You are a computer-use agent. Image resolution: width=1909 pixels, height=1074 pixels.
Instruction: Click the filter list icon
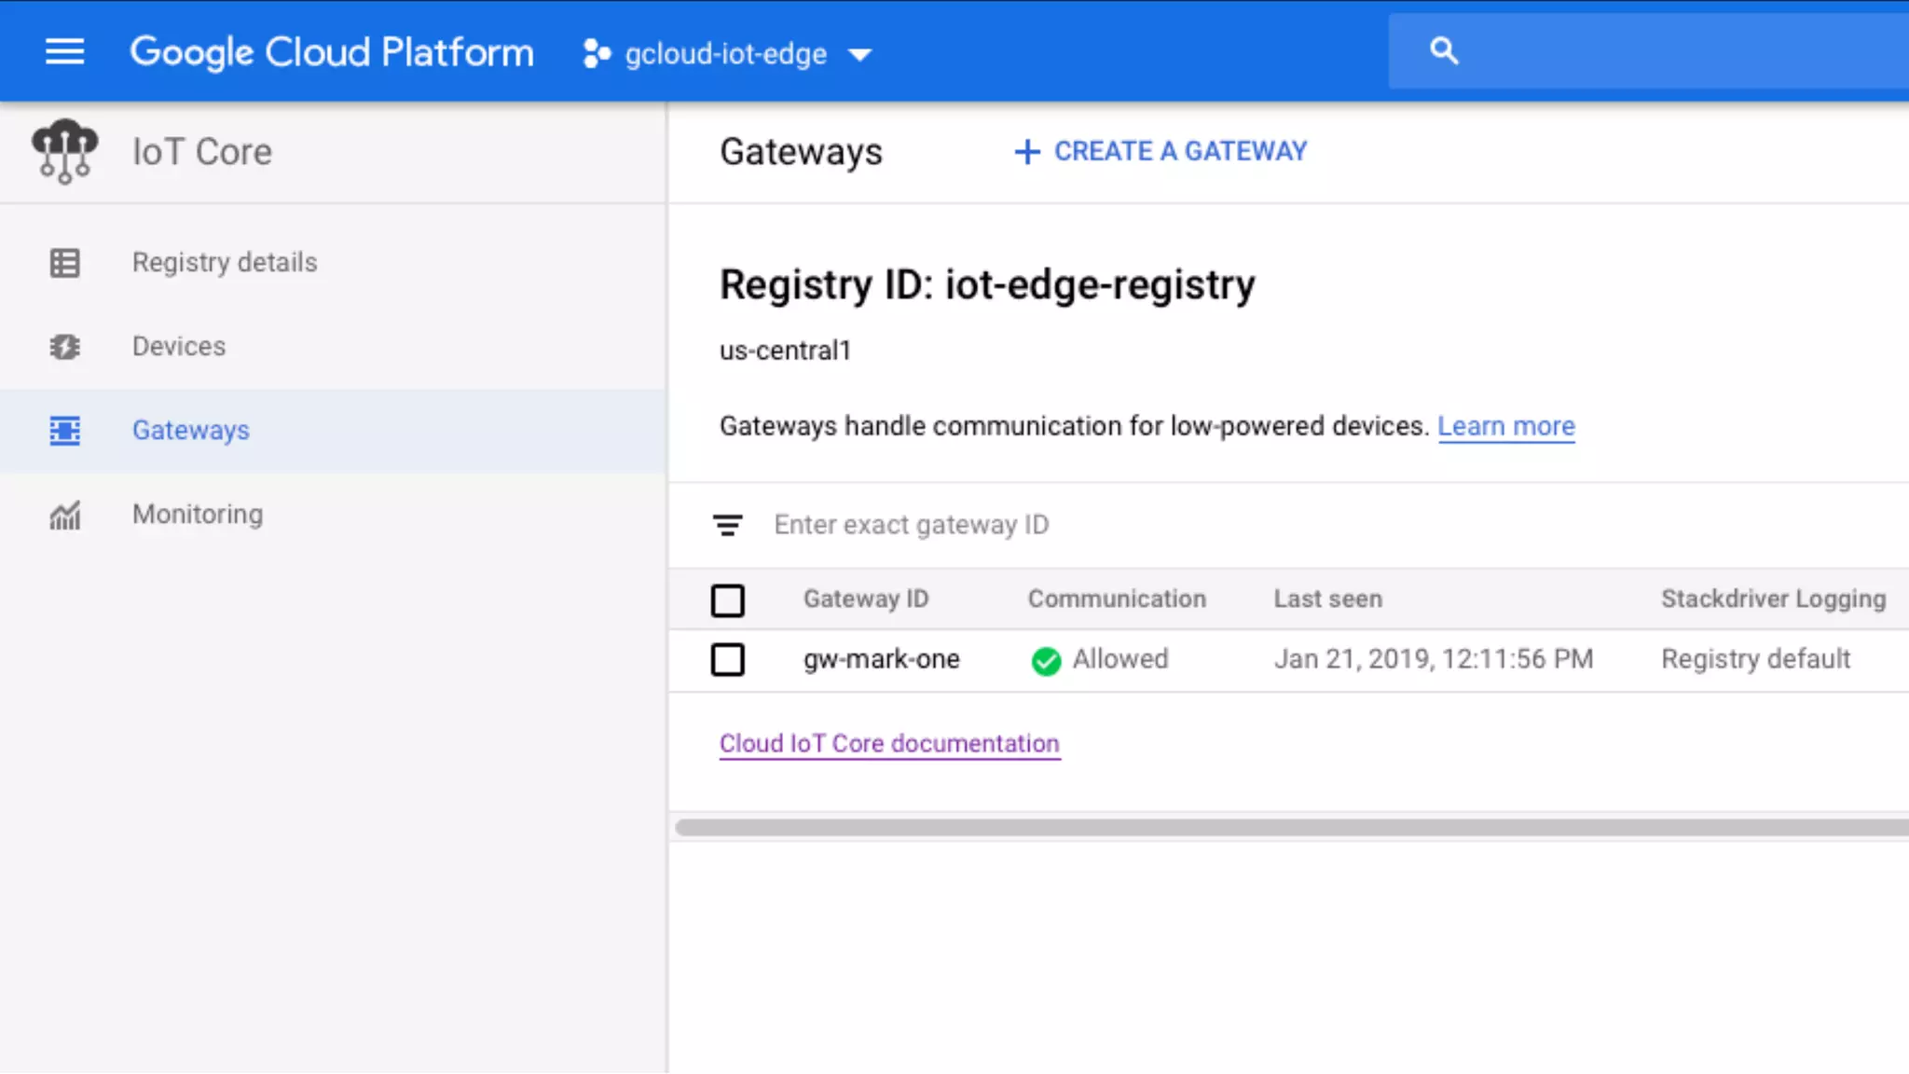[728, 526]
